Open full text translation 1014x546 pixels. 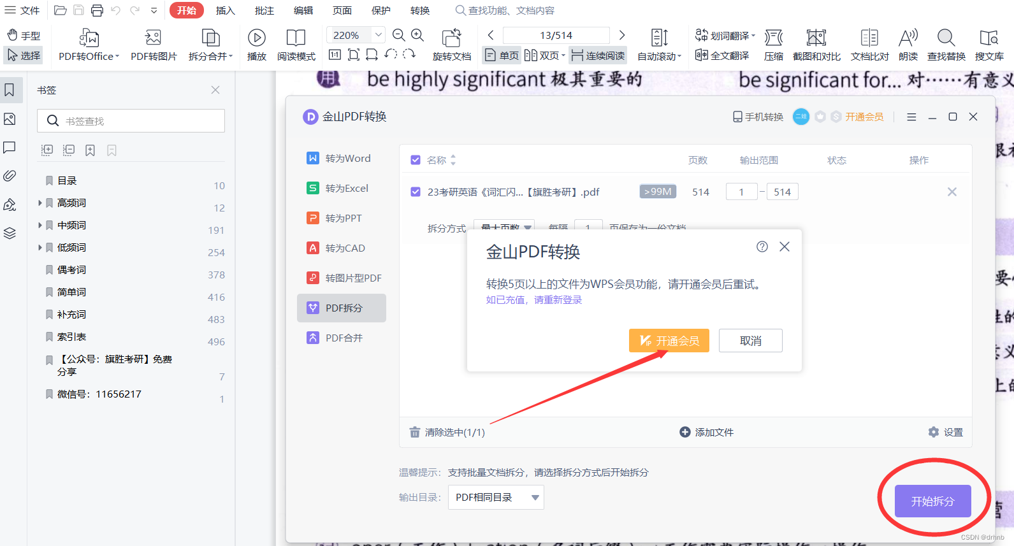coord(722,55)
